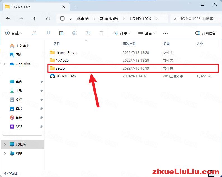Unpin 音乐 using its pin icon

tap(41, 118)
